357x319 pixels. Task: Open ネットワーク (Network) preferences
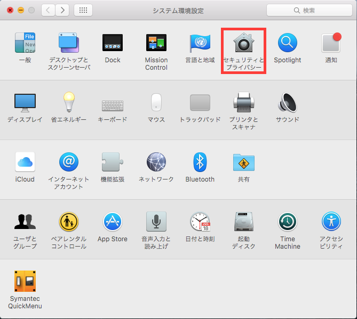156,162
